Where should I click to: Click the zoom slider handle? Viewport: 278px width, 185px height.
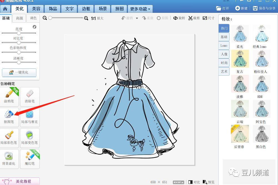point(50,18)
